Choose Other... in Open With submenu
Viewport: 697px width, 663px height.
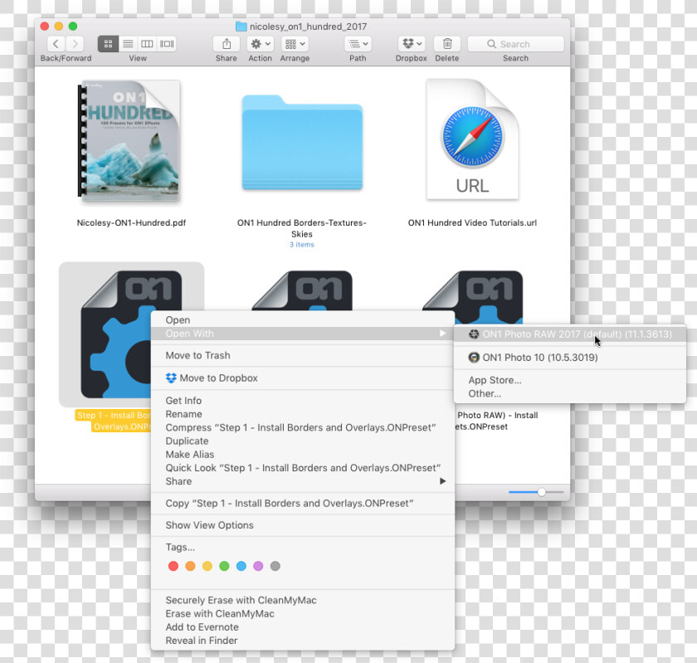pyautogui.click(x=570, y=393)
